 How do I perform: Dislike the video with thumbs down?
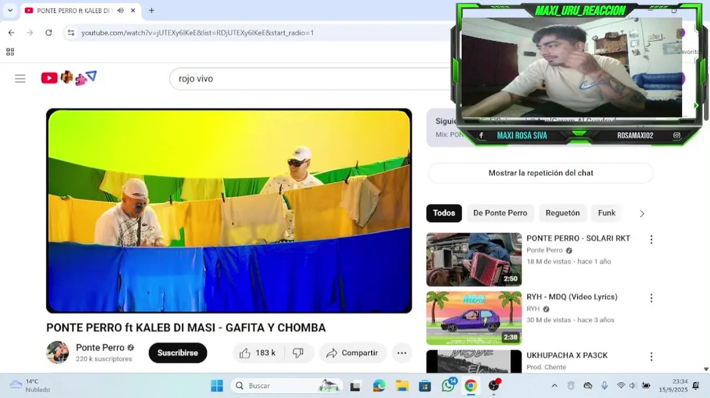point(298,353)
